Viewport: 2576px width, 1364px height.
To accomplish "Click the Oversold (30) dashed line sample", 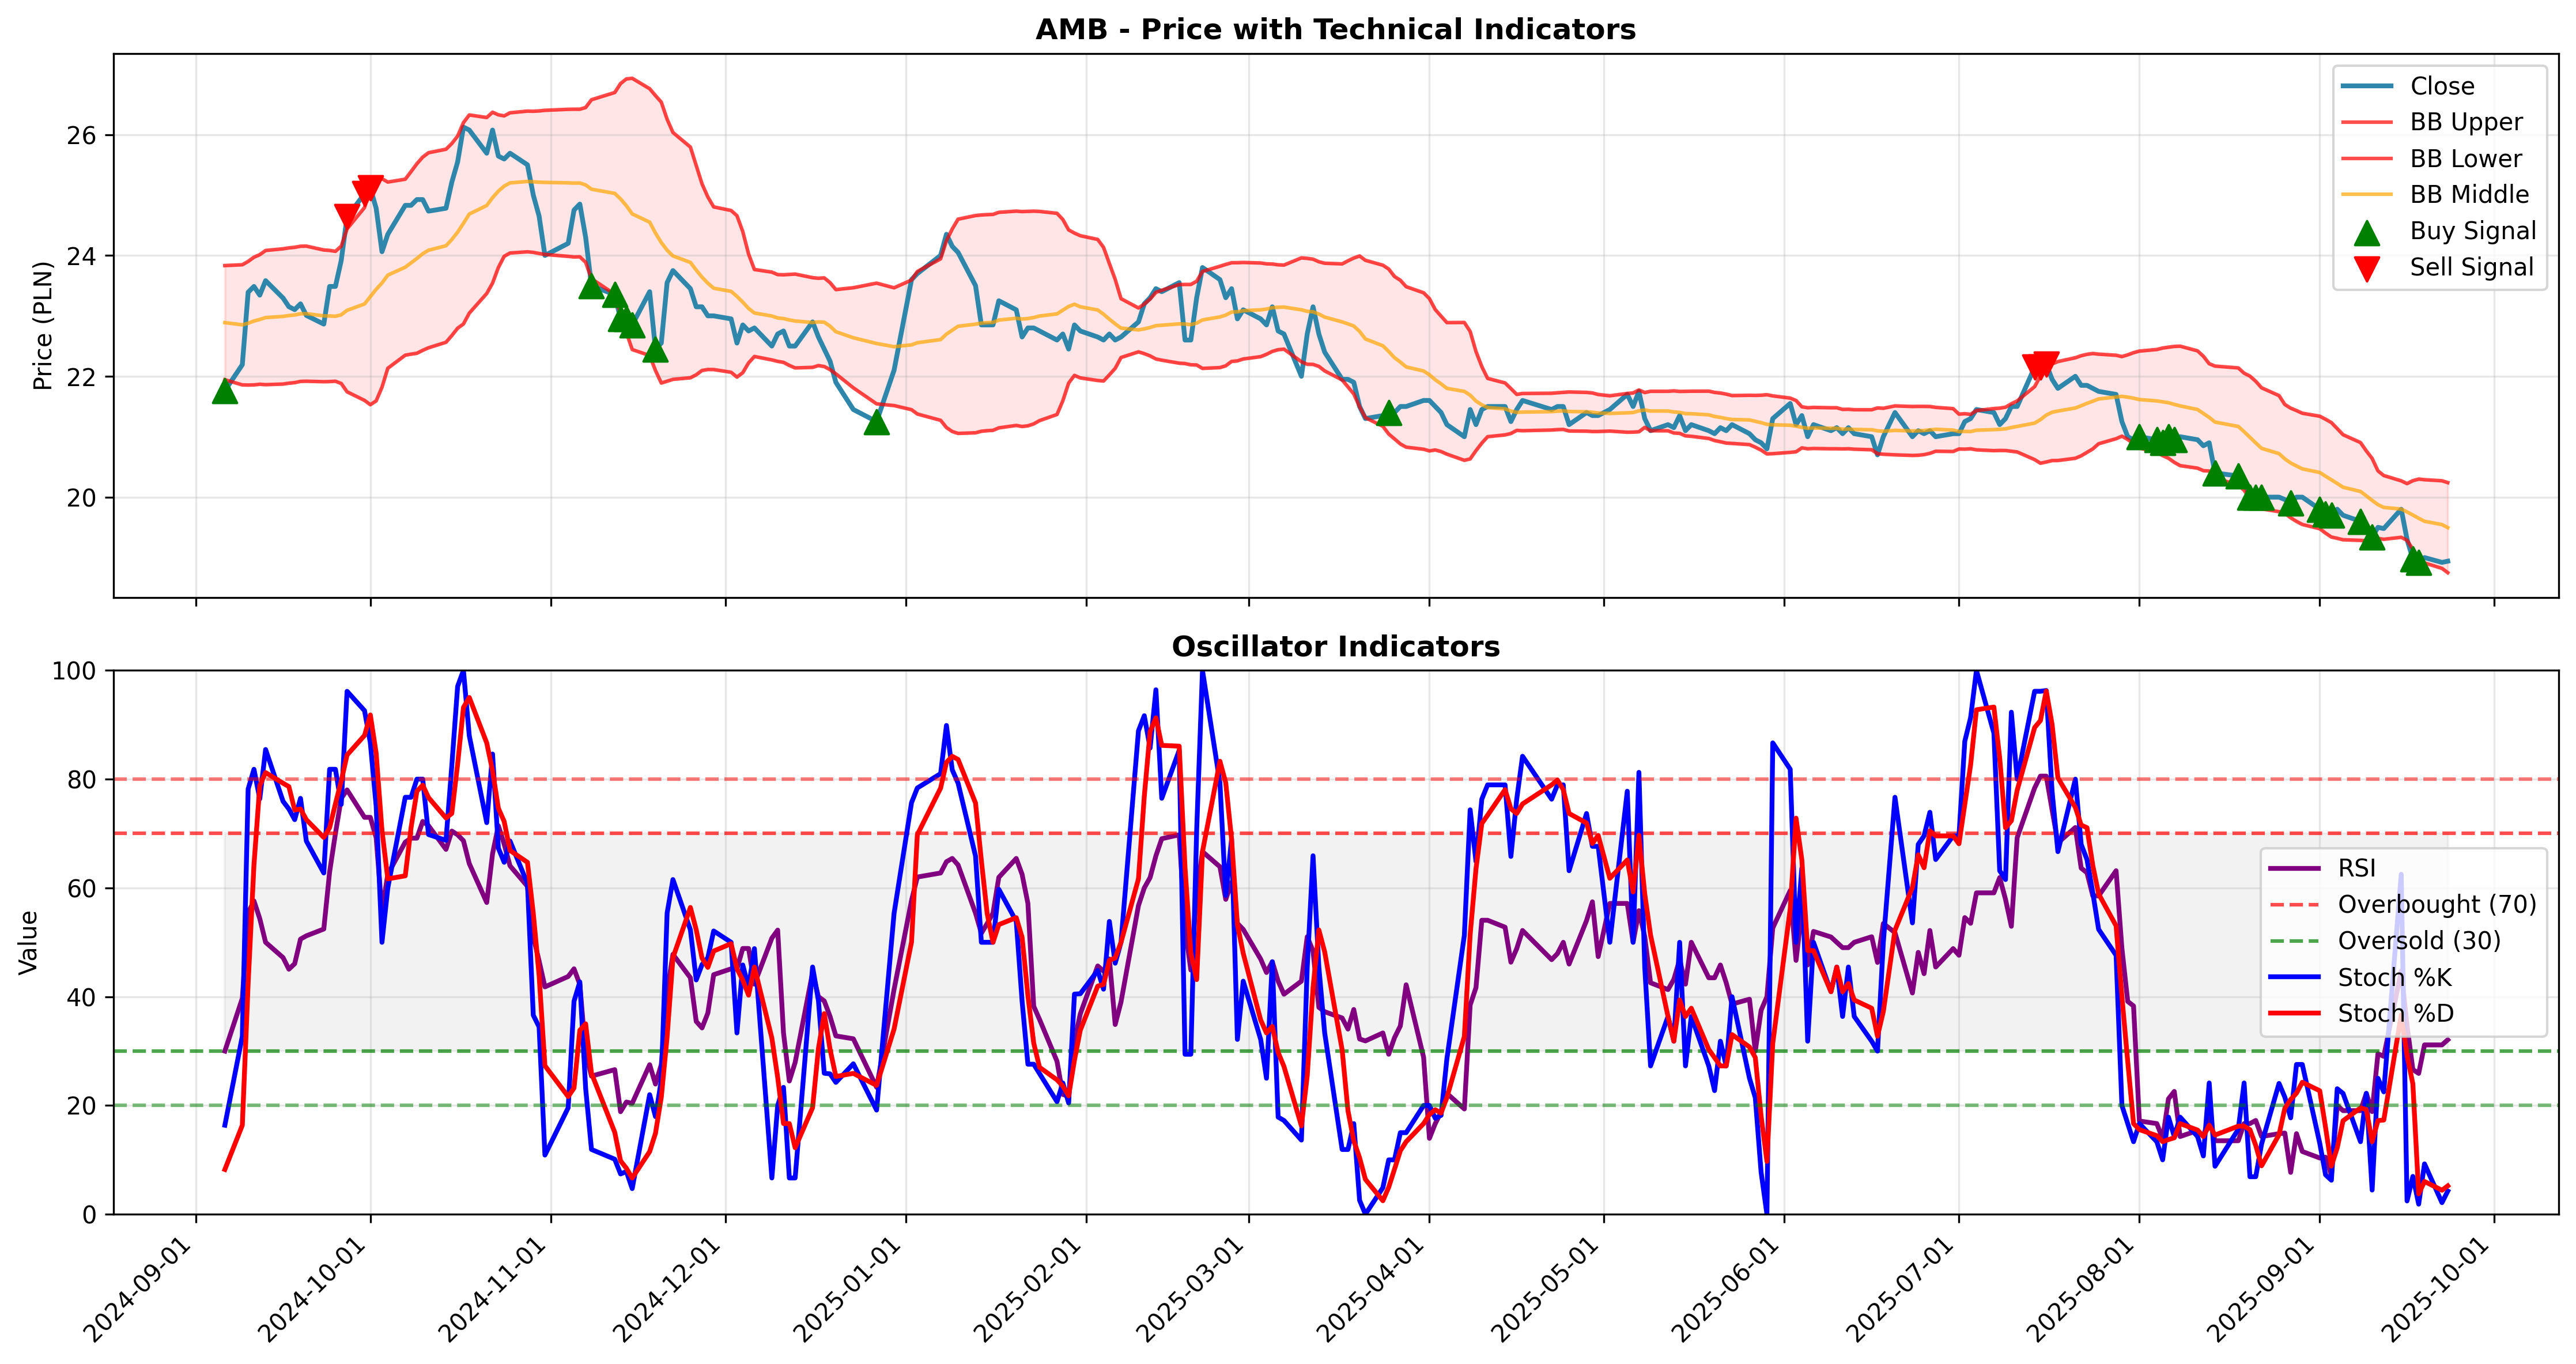I will pyautogui.click(x=2294, y=941).
